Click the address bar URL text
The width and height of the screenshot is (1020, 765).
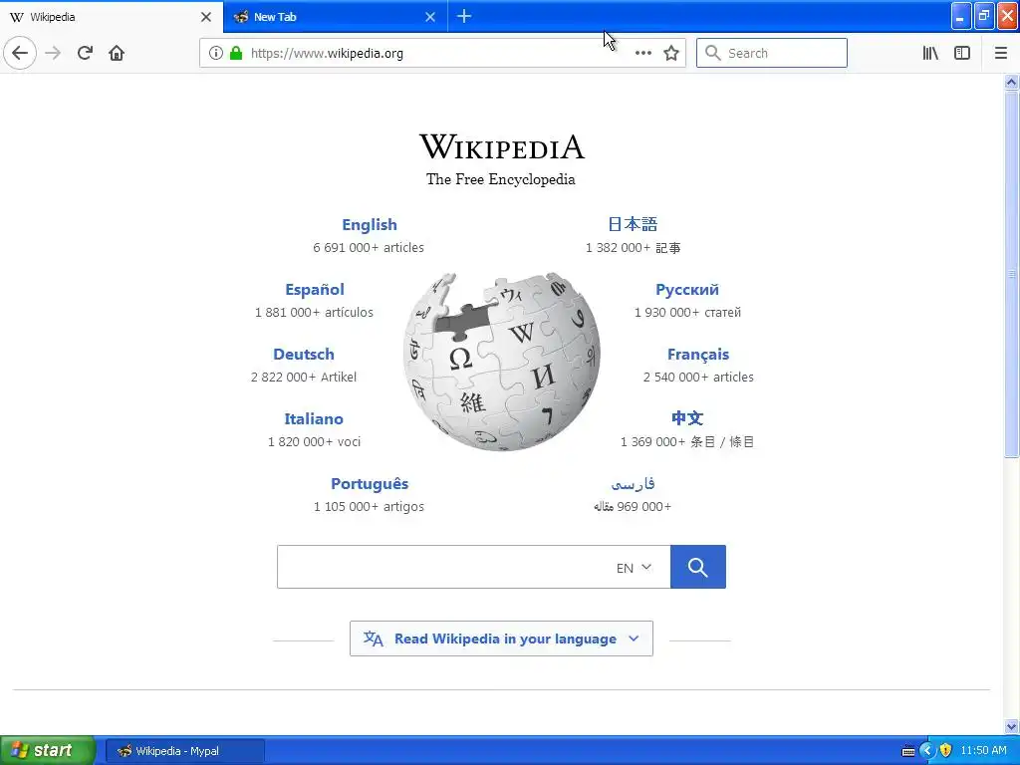[x=327, y=54]
